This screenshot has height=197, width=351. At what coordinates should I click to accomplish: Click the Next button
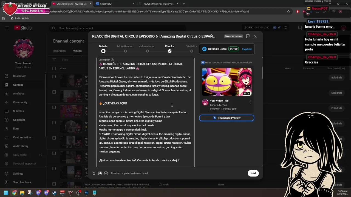pyautogui.click(x=253, y=173)
